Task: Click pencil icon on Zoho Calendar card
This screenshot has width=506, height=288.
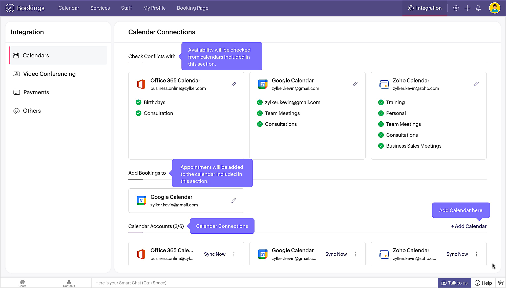Action: [x=476, y=84]
